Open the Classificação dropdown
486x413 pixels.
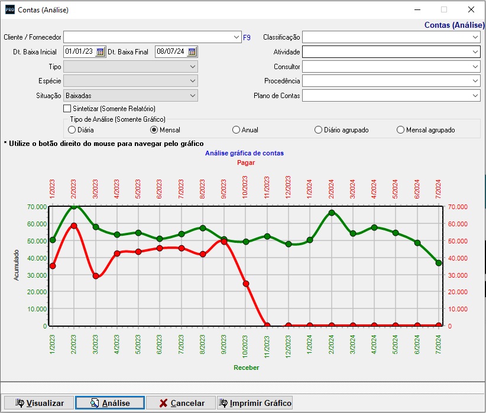[x=475, y=37]
